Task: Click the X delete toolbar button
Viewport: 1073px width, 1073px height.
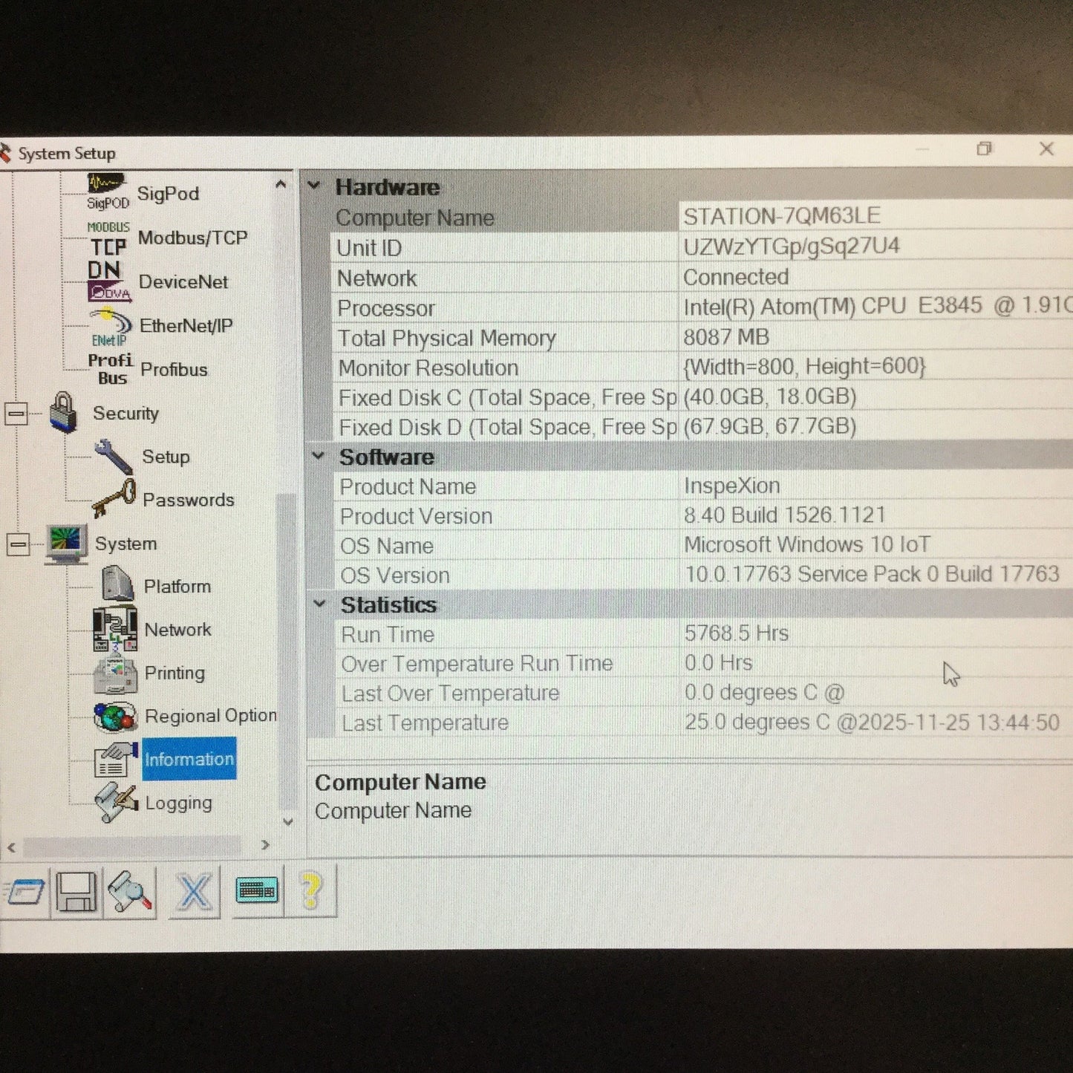Action: (194, 892)
